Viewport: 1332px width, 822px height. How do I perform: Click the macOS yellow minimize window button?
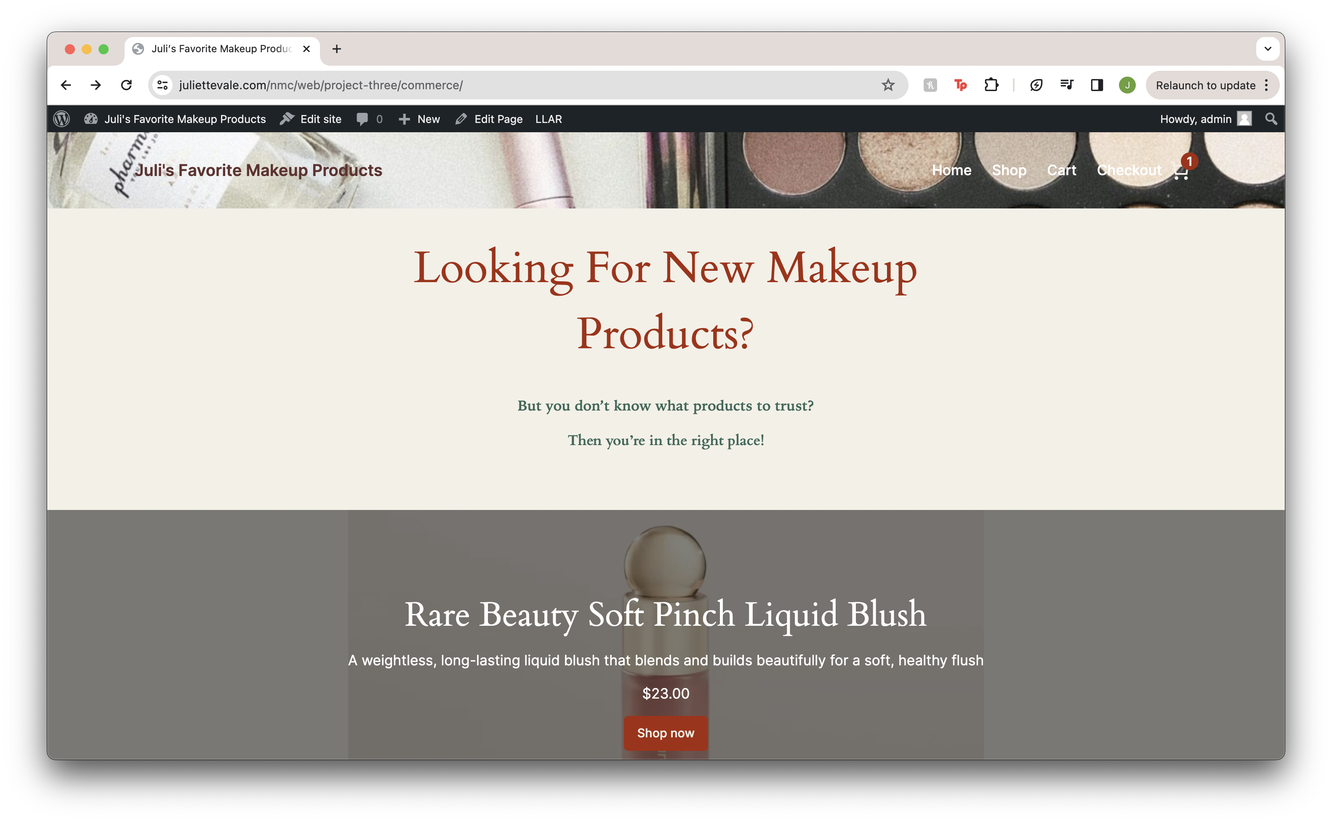coord(86,49)
